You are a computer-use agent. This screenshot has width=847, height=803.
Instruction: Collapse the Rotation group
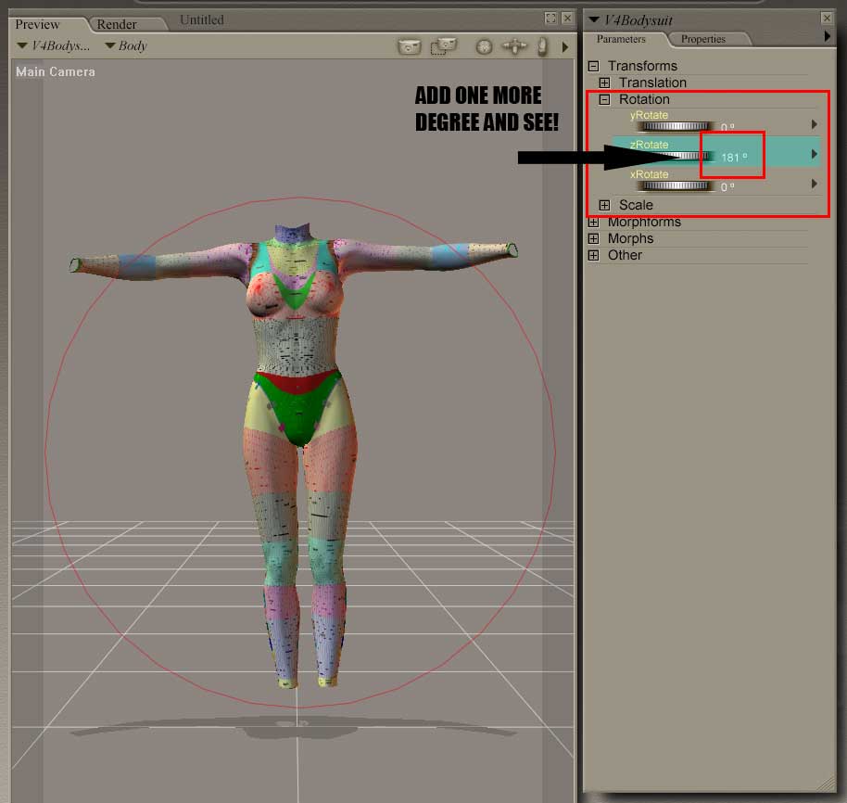[x=605, y=99]
